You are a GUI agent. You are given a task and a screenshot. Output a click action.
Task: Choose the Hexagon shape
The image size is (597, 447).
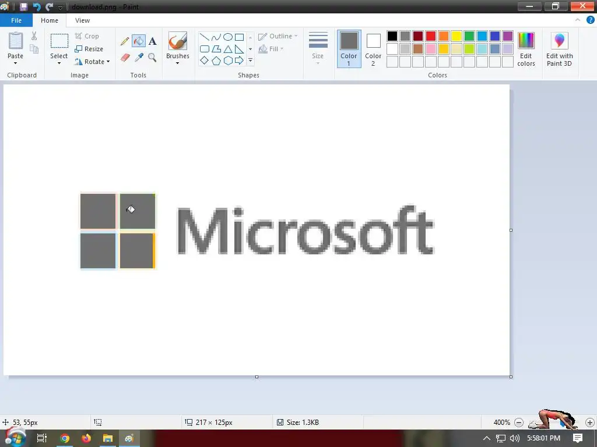click(228, 61)
